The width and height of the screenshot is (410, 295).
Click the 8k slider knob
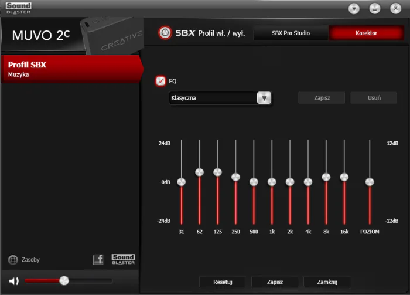(x=326, y=177)
